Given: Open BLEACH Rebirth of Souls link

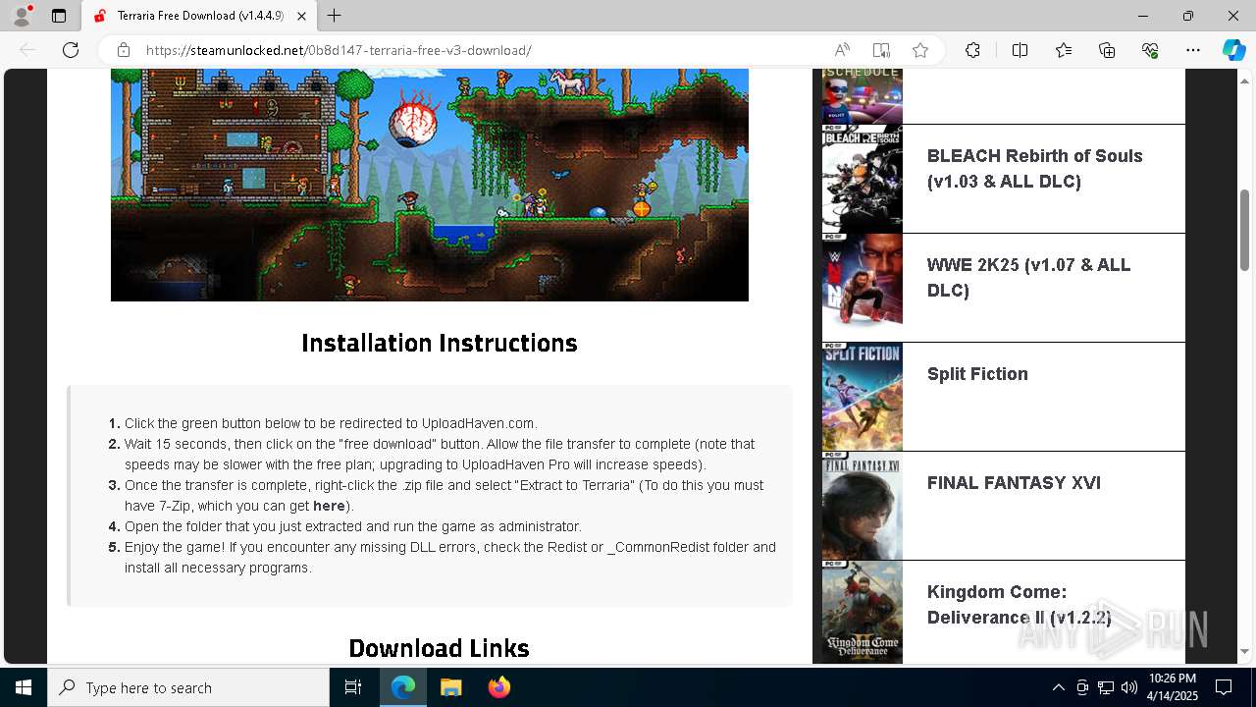Looking at the screenshot, I should coord(1035,169).
